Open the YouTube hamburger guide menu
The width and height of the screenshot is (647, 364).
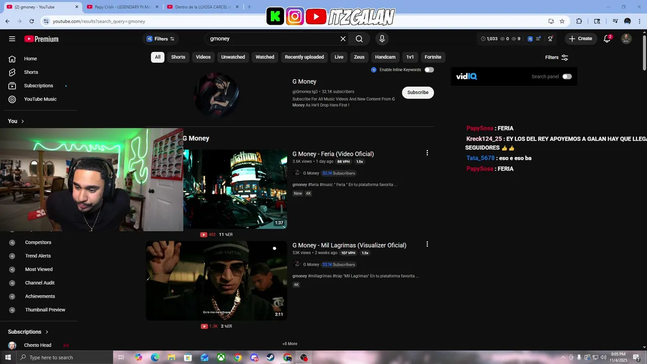[x=12, y=39]
